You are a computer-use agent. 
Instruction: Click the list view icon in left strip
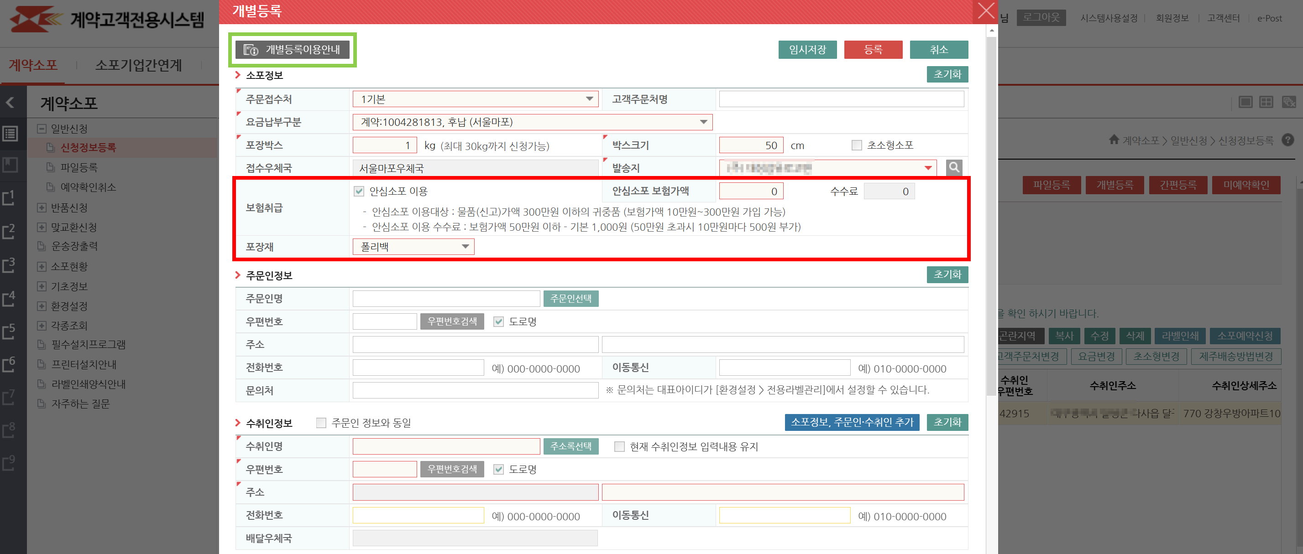click(x=10, y=134)
